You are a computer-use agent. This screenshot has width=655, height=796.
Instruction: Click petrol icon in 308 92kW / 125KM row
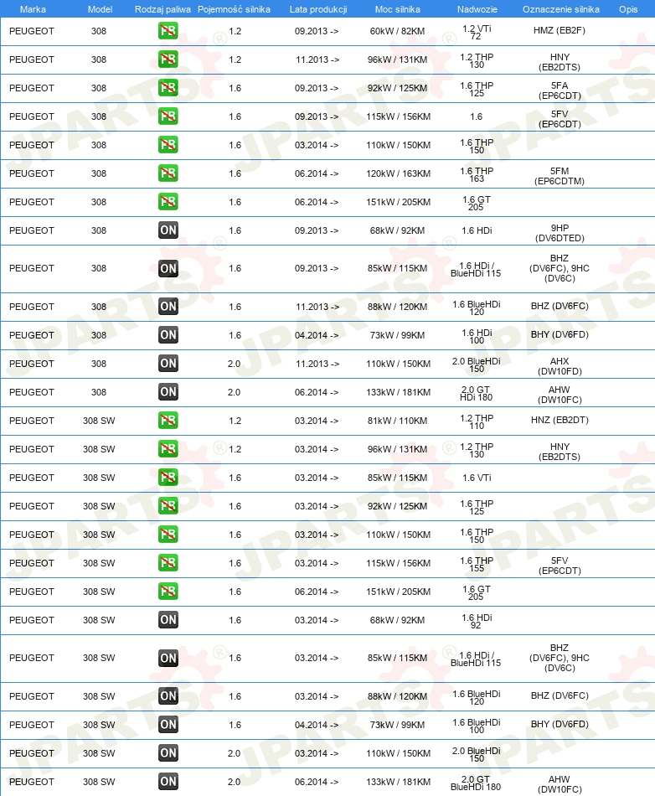tap(168, 88)
